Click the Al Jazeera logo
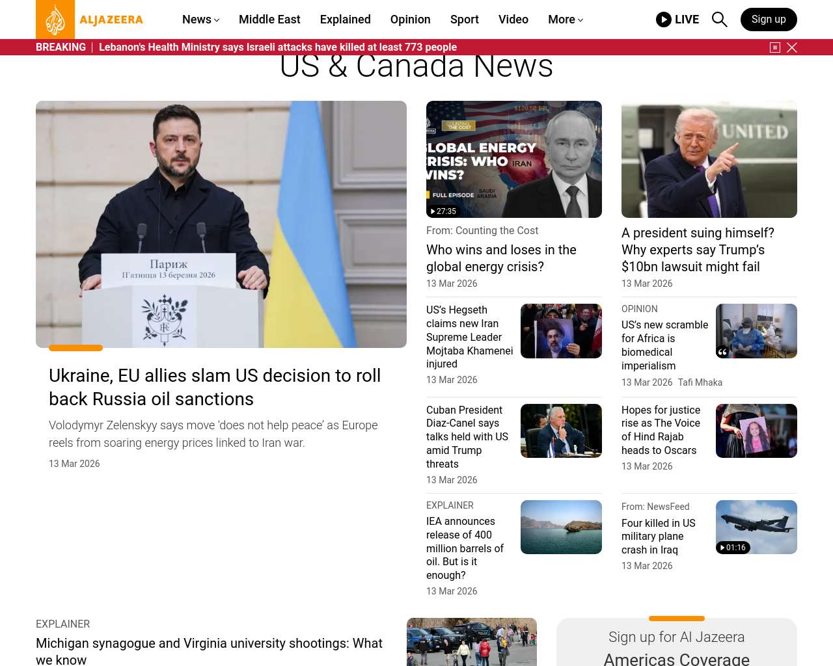 click(90, 20)
